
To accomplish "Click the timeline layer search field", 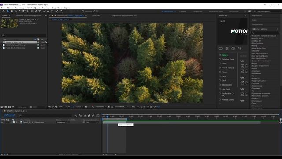I will [45, 116].
